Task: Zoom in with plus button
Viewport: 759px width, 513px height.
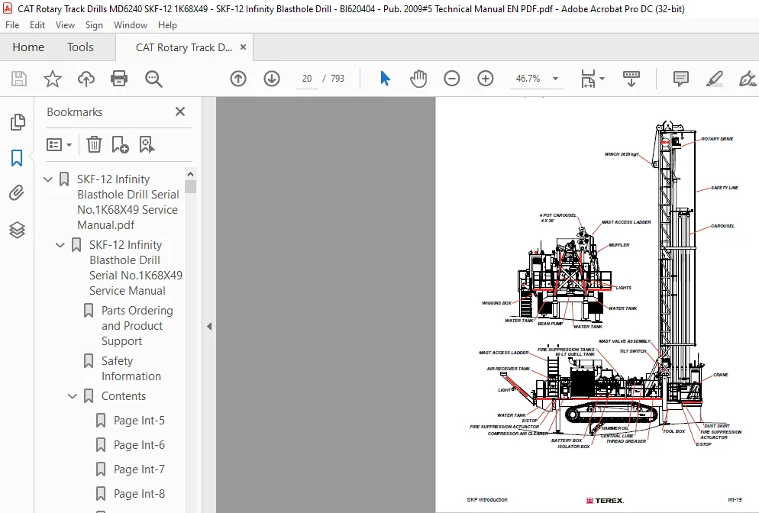Action: (485, 79)
